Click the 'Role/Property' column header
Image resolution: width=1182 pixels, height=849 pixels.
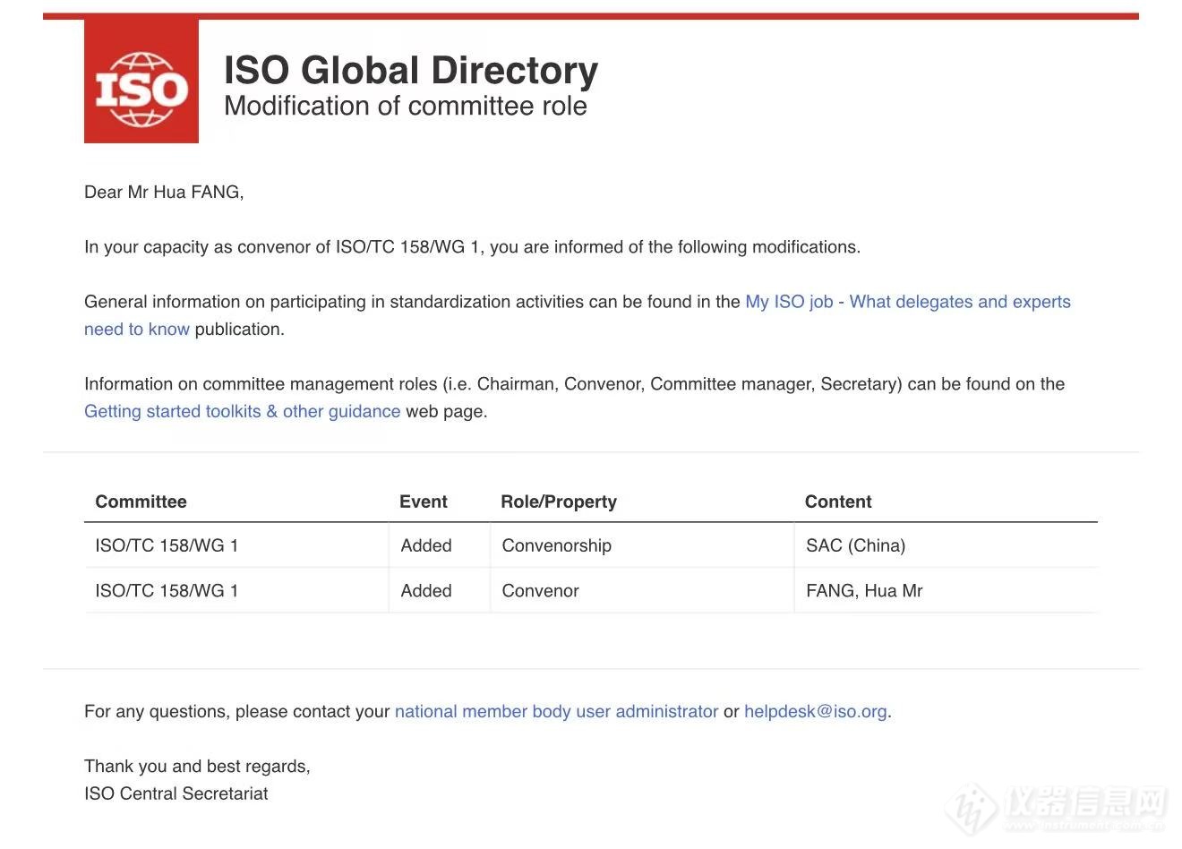[x=559, y=502]
